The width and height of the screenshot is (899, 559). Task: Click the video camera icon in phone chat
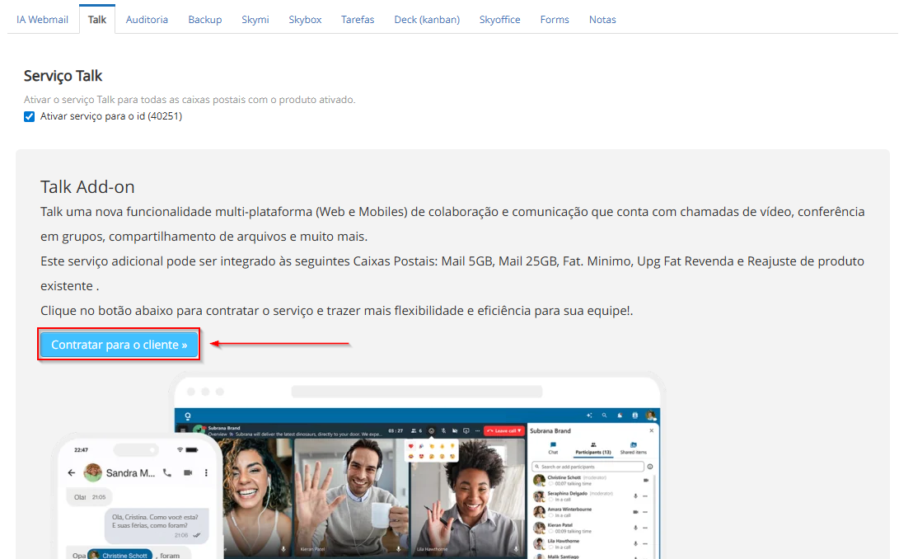(x=188, y=473)
